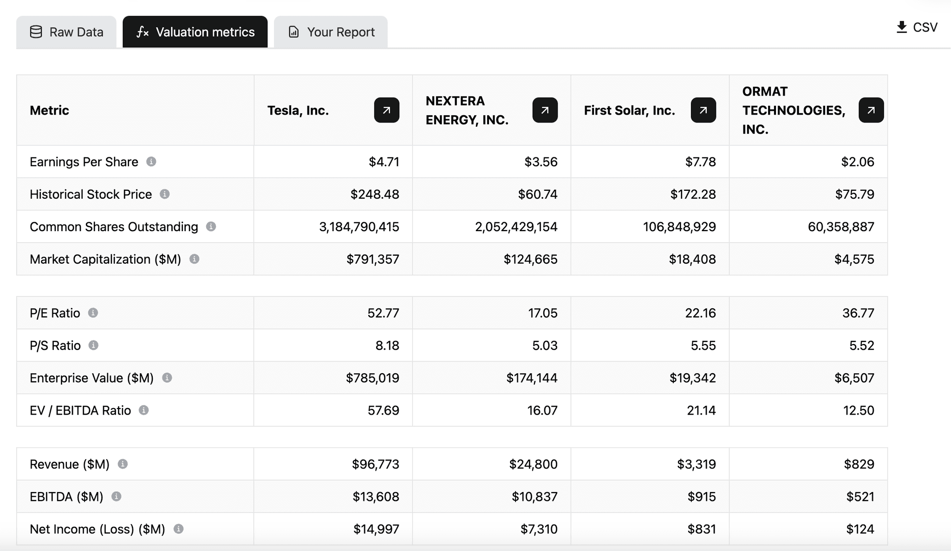Download the CSV file

917,27
